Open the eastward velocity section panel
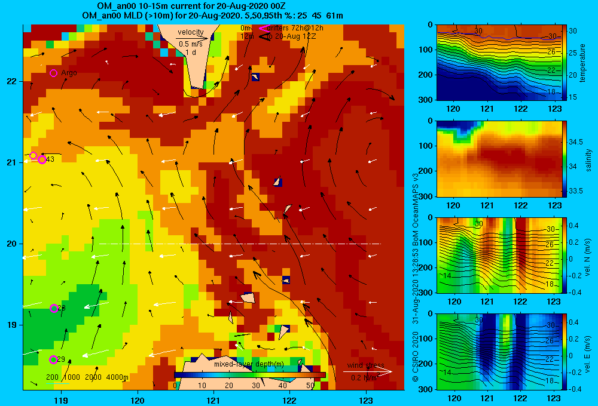 point(499,352)
